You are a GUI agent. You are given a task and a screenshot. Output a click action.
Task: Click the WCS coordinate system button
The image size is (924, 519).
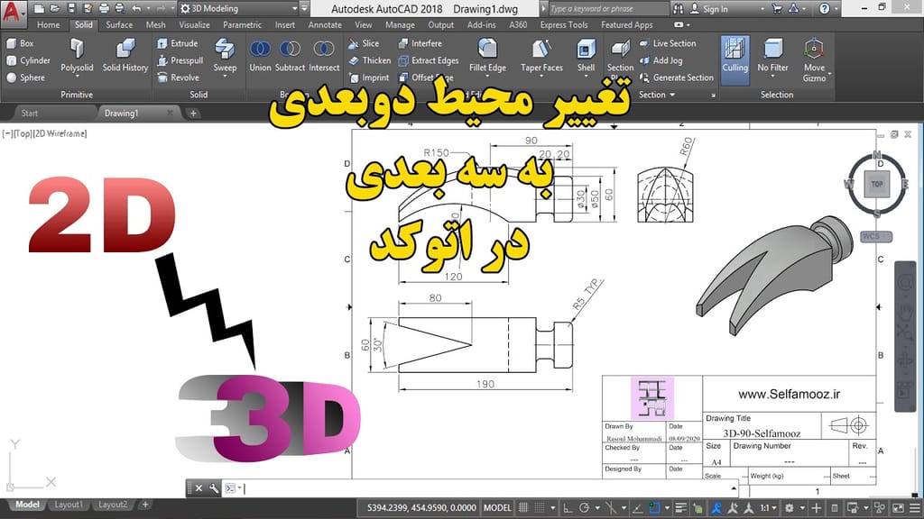tap(875, 237)
